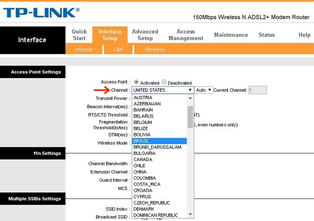Open the Auto channel dropdown
Screen dimensions: 314x221
tap(204, 90)
